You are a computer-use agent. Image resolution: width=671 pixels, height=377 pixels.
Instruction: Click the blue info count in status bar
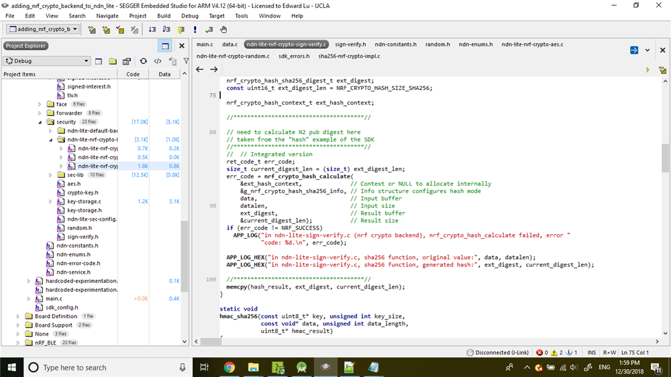pos(571,353)
